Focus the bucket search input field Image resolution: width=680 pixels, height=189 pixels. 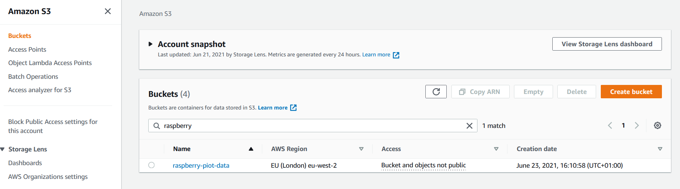point(313,126)
